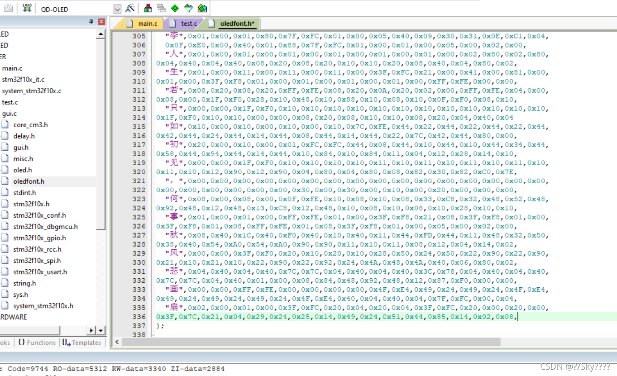Click the core_cm3.h file icon
The width and height of the screenshot is (617, 376).
click(5, 124)
